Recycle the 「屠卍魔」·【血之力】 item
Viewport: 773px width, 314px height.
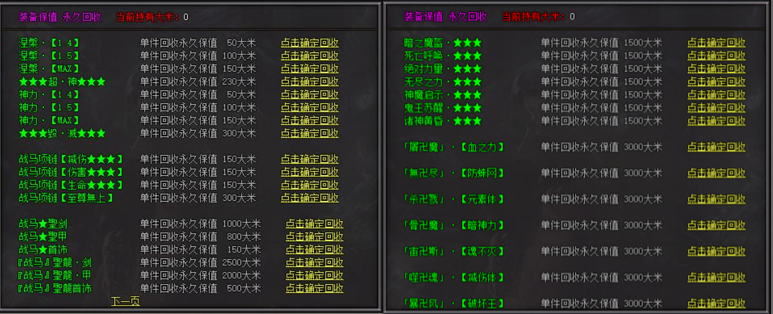point(716,147)
